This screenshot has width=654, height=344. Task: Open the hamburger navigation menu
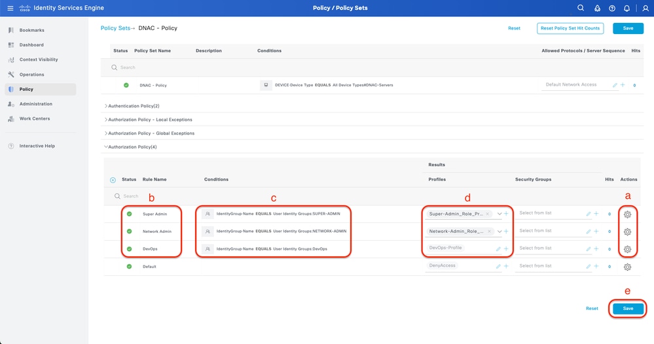[10, 8]
